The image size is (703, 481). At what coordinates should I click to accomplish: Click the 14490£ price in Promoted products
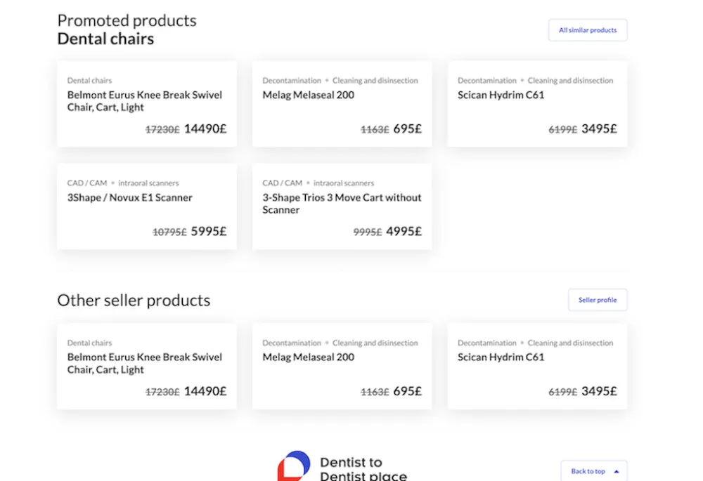pos(205,129)
